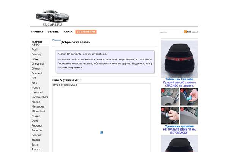Select Nissan in car brands list
Image resolution: width=228 pixels, height=152 pixels.
coord(36,116)
